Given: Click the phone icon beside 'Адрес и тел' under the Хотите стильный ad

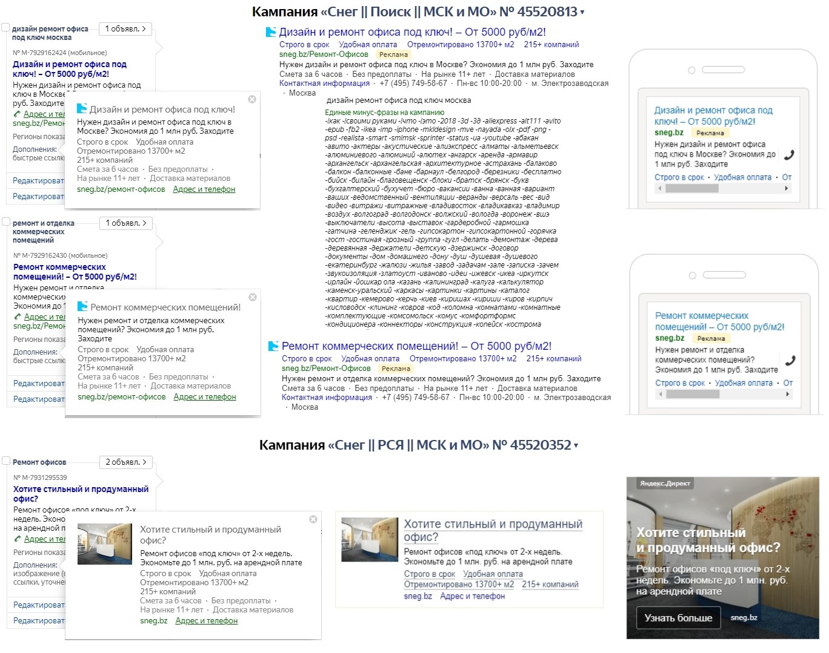Looking at the screenshot, I should [18, 539].
